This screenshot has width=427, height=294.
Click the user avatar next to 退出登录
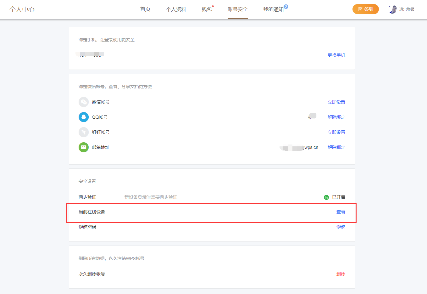(x=393, y=9)
